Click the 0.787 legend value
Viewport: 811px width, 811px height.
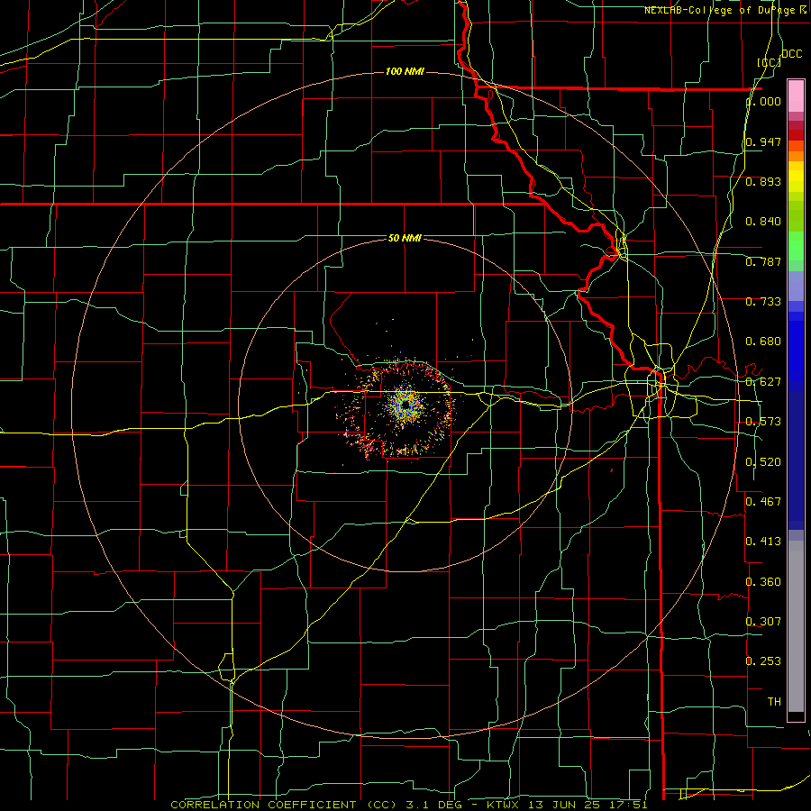point(763,261)
